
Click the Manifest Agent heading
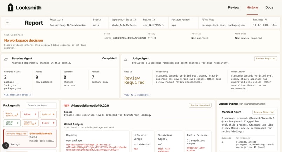click(232, 112)
